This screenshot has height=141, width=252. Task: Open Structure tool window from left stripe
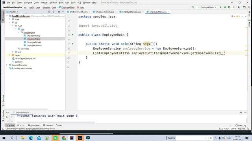(3, 100)
